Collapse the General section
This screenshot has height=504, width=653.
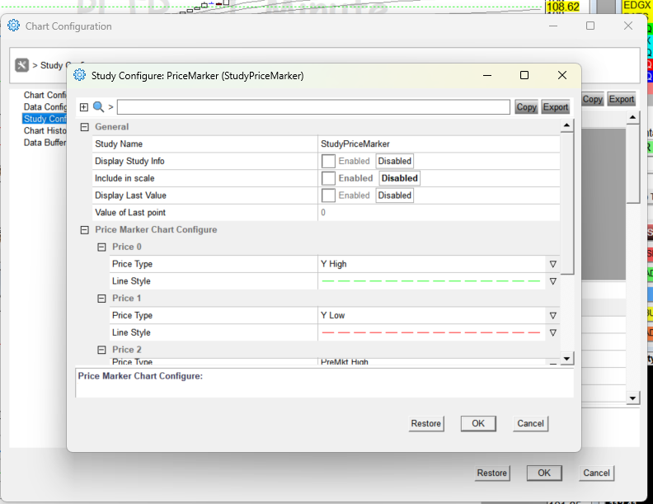(x=85, y=127)
